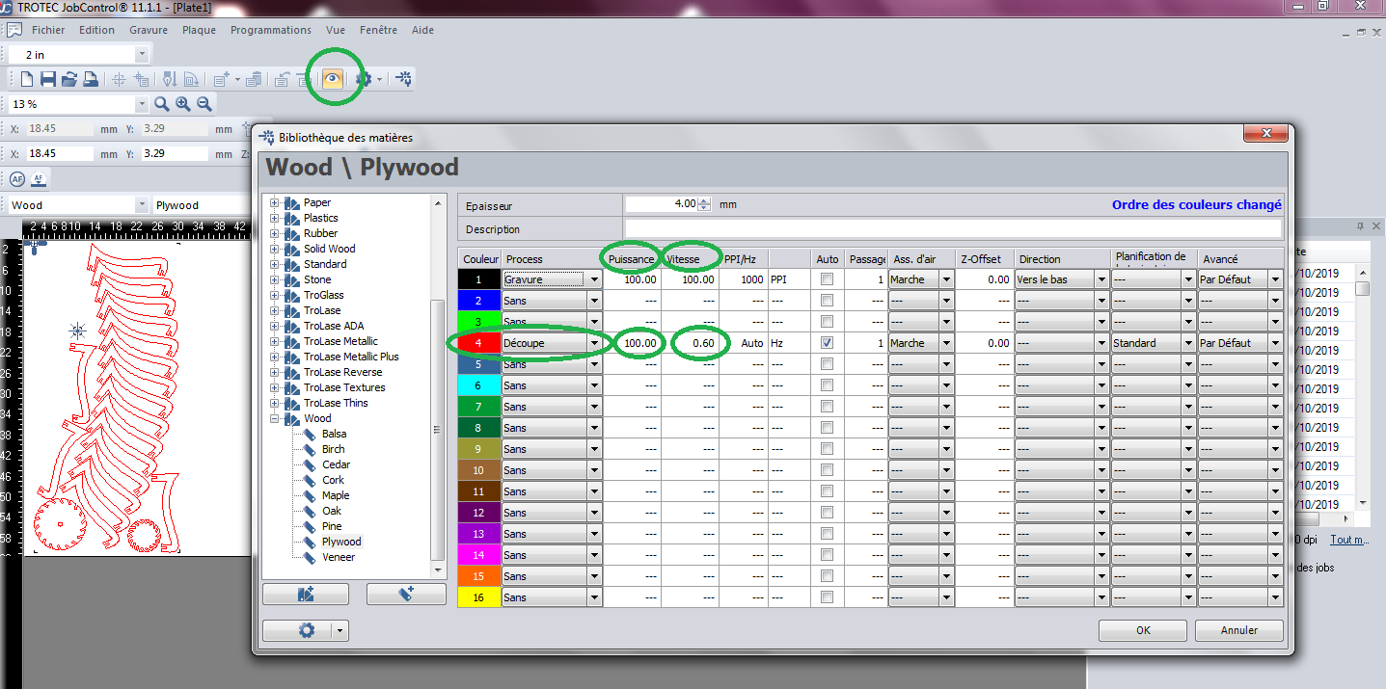Expand the TroLase Metallic tree node

[x=275, y=341]
